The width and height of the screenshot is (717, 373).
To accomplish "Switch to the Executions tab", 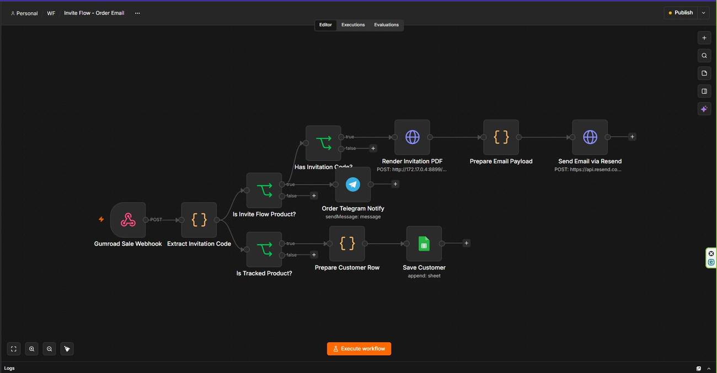I will [x=353, y=25].
